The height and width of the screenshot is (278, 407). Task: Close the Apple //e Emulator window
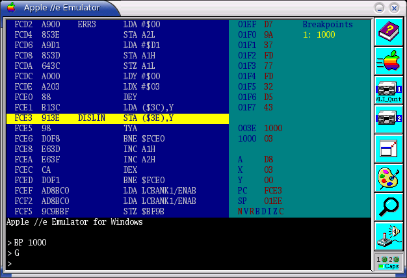[x=394, y=8]
